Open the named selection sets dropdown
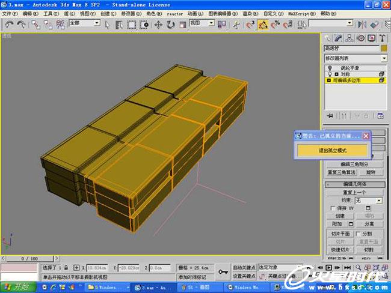Screen dimensions: 391x293 pyautogui.click(x=331, y=23)
